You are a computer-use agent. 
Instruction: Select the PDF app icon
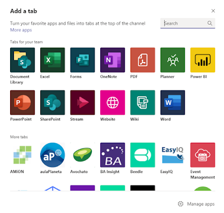click(x=143, y=60)
